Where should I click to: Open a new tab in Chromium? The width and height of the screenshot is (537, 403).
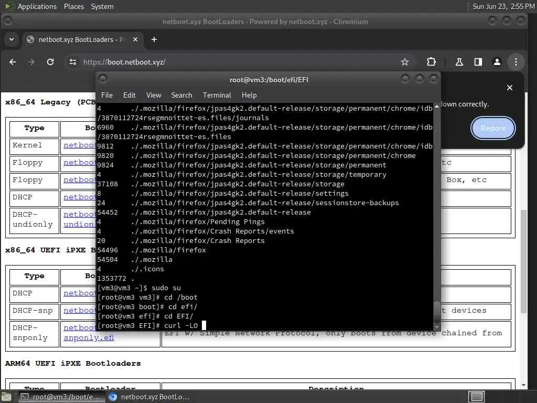[154, 39]
